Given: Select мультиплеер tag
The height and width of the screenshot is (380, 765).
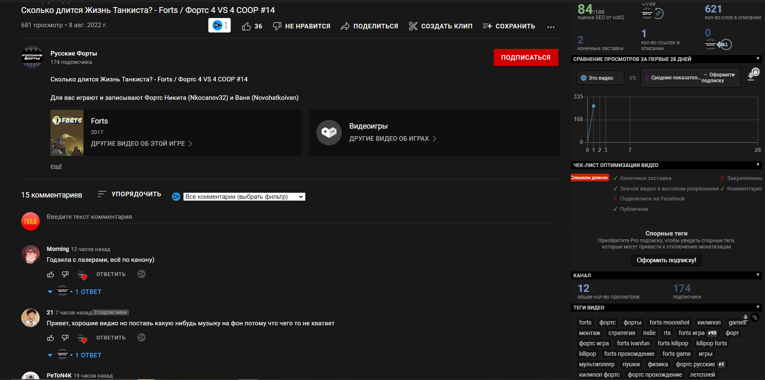Looking at the screenshot, I should click(597, 364).
